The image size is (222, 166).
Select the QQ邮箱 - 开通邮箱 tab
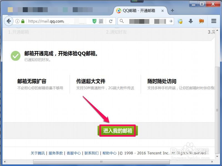[x=140, y=11]
